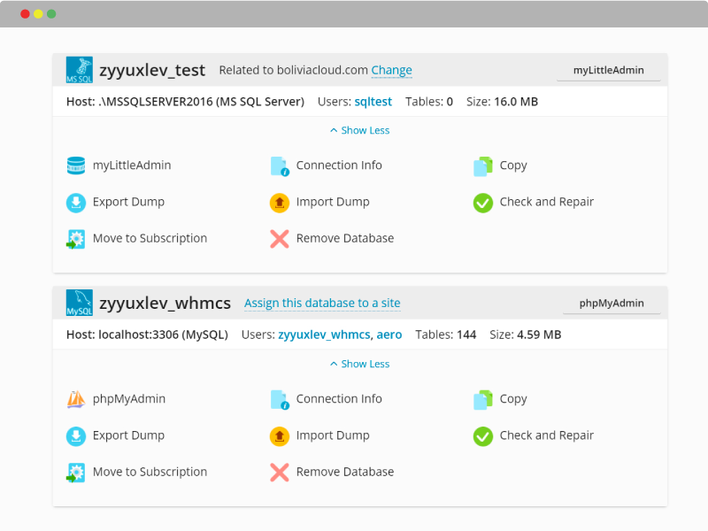Click Export Dump icon for zyyuxlev_test
The width and height of the screenshot is (708, 531).
pos(76,203)
